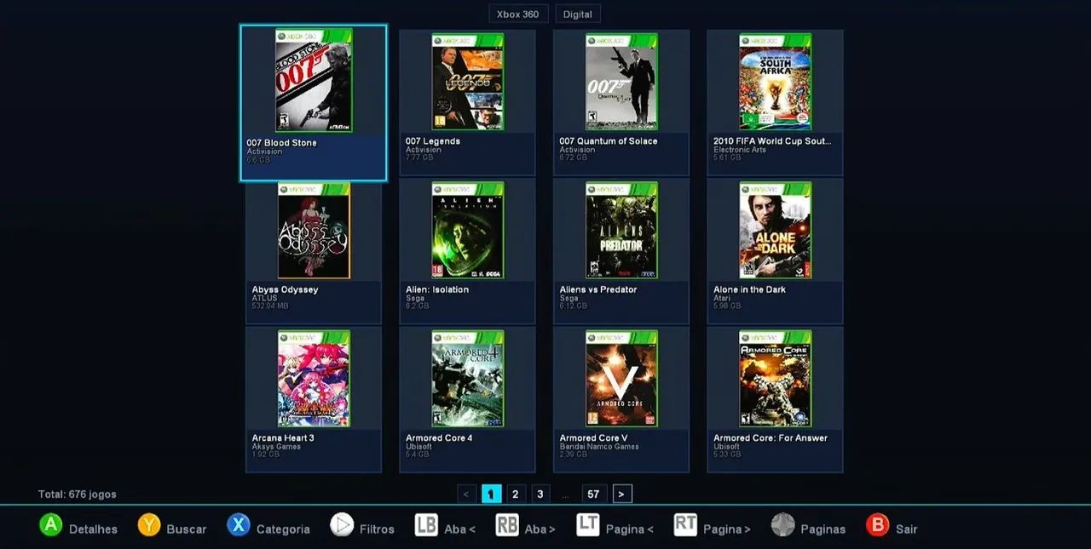Viewport: 1091px width, 549px height.
Task: Switch to the Xbox 360 tab
Action: (518, 14)
